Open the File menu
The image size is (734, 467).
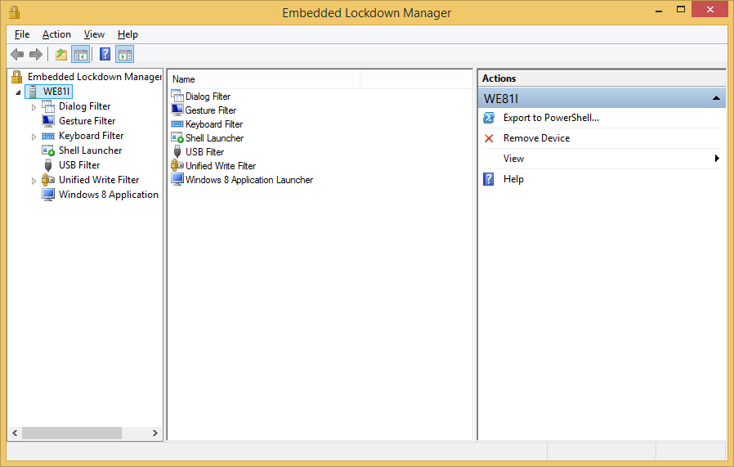coord(22,34)
